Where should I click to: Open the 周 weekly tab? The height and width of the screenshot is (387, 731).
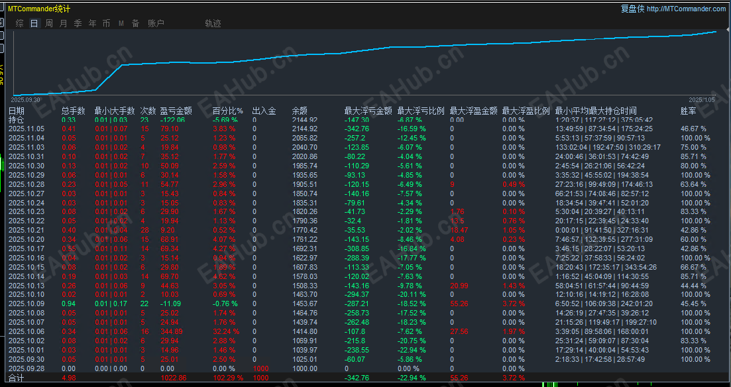pos(48,23)
